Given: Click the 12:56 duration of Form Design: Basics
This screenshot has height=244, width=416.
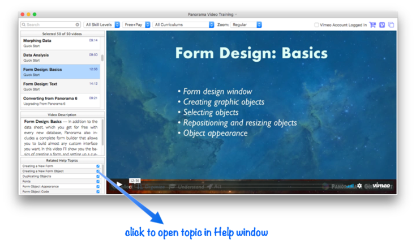Looking at the screenshot, I should pyautogui.click(x=93, y=69).
